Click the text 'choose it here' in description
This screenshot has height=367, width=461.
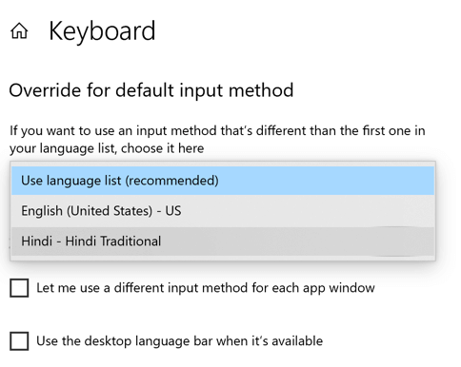coord(163,148)
